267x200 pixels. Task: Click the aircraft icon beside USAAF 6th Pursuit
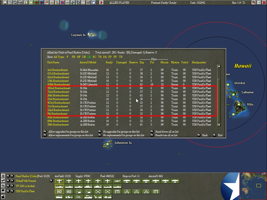3,181
